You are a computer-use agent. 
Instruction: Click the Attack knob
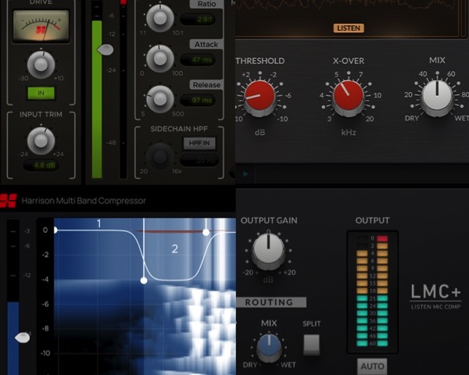pyautogui.click(x=160, y=59)
